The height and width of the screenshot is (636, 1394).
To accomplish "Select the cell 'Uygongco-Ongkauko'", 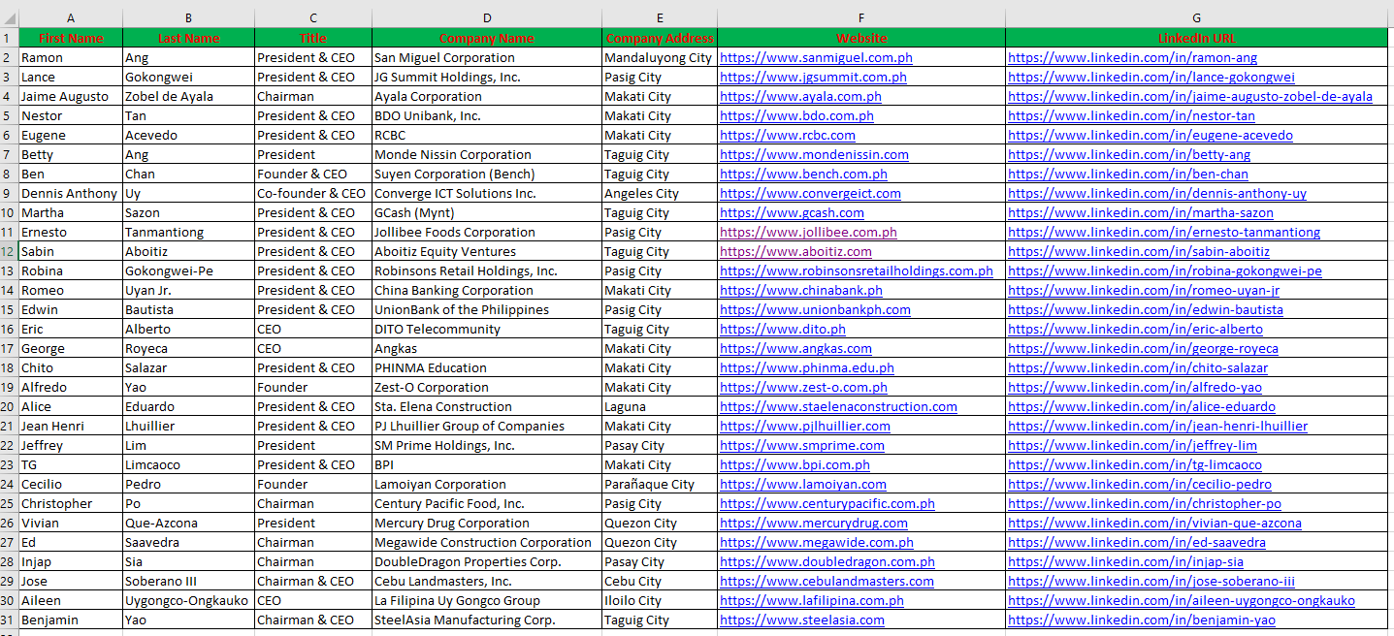I will click(189, 600).
